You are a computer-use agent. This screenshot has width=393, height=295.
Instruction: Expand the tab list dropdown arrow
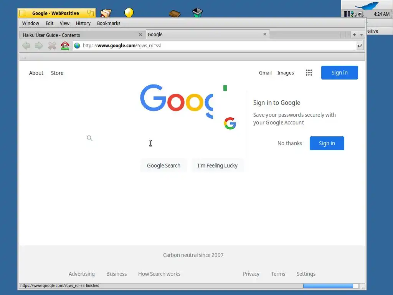click(x=362, y=35)
